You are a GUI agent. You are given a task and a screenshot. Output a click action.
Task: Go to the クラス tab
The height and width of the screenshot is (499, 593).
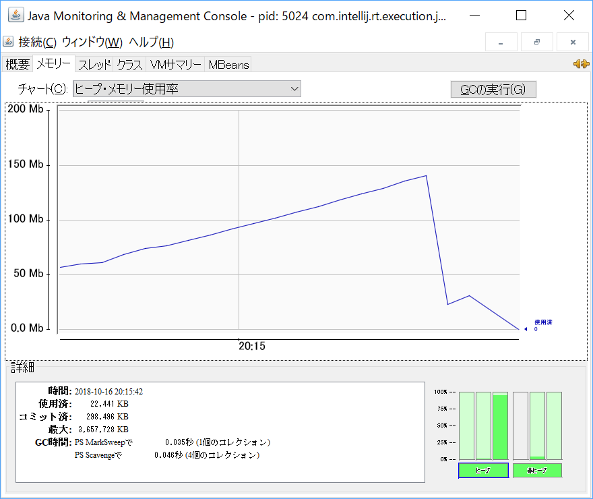coord(129,65)
